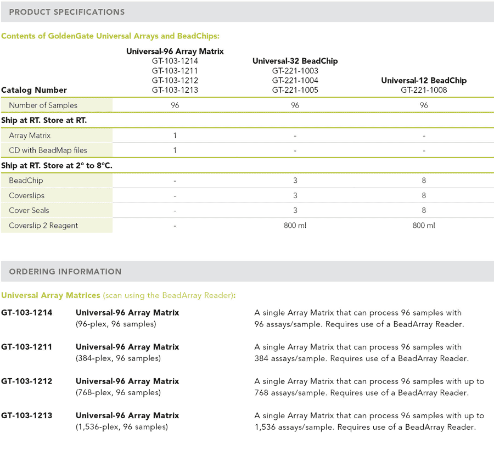The image size is (494, 461).
Task: Click 'Ship at RT. Store at 2° to 8°C.' heading
Action: (57, 165)
